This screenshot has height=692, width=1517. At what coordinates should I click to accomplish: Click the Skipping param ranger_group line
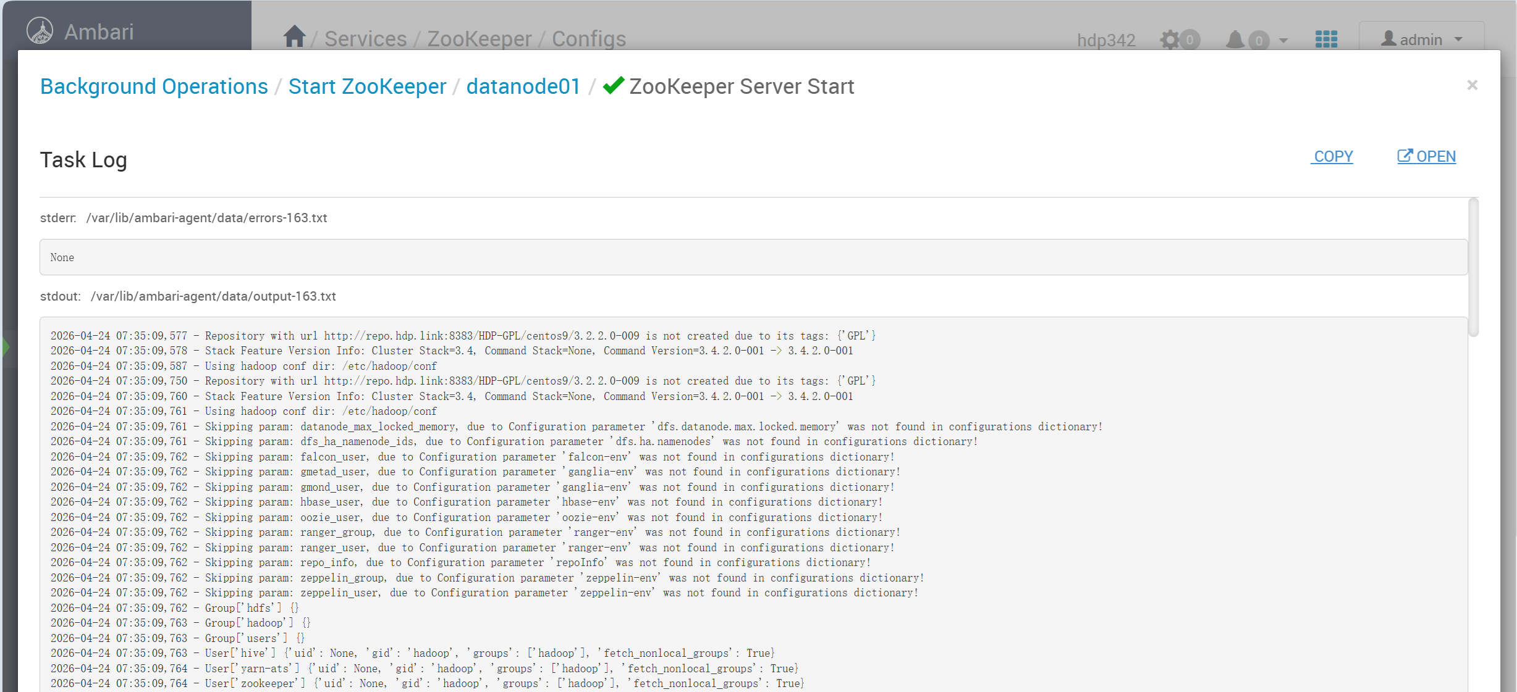476,532
